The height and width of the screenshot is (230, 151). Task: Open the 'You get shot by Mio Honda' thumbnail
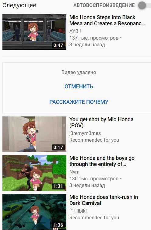click(x=34, y=134)
